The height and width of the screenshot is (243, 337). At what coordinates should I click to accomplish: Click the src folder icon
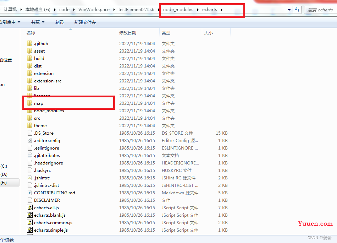click(30, 118)
